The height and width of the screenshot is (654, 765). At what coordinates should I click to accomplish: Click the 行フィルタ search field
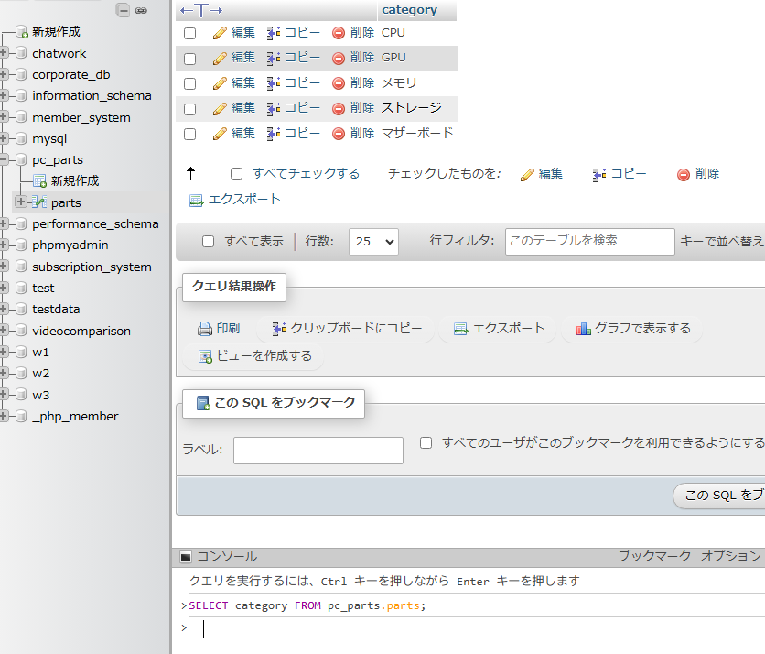tap(589, 242)
